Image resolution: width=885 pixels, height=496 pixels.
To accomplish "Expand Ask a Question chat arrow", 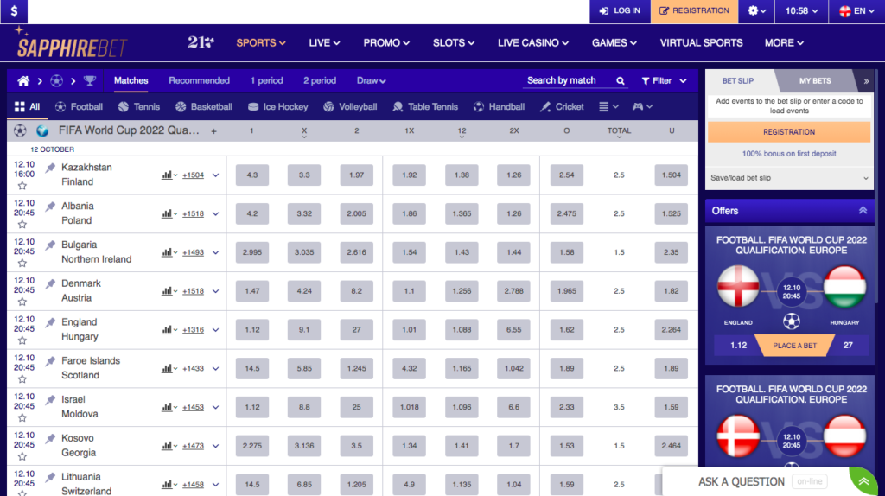I will point(863,481).
